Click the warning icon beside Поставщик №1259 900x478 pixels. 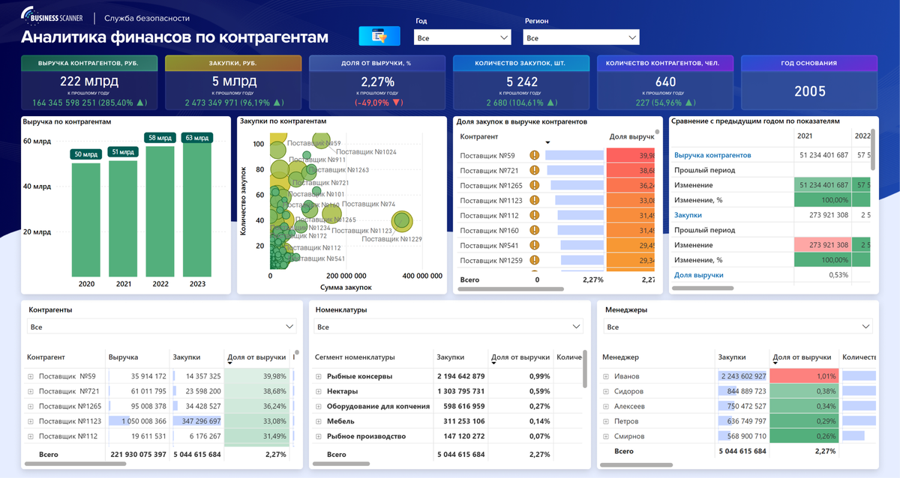click(x=534, y=260)
